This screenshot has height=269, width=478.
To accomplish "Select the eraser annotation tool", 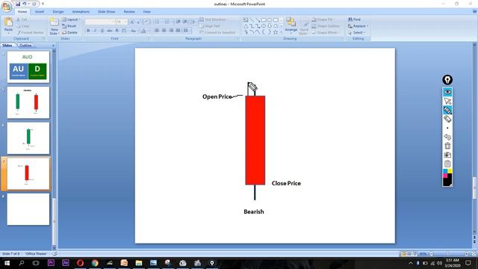I will pyautogui.click(x=447, y=119).
